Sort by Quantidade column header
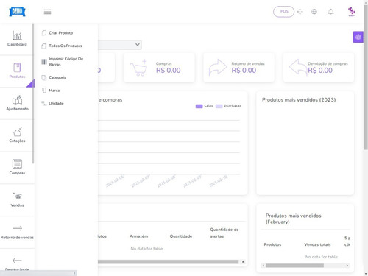This screenshot has height=276, width=368. point(181,236)
